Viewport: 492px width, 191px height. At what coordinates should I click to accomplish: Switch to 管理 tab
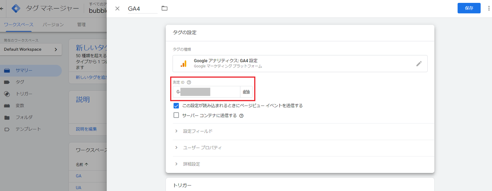click(x=81, y=25)
